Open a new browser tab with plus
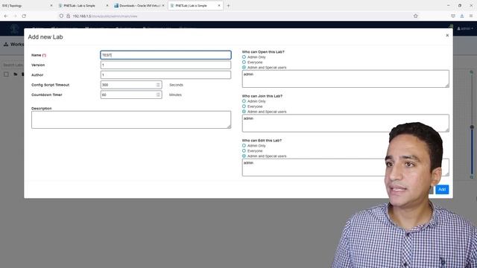Screen dimensions: 477x268 coord(228,5)
